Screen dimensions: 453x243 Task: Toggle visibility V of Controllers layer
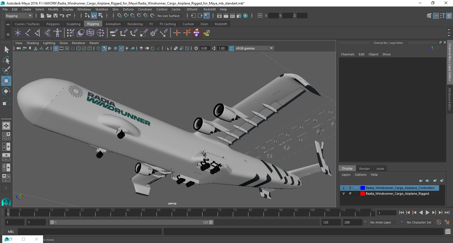click(x=343, y=188)
